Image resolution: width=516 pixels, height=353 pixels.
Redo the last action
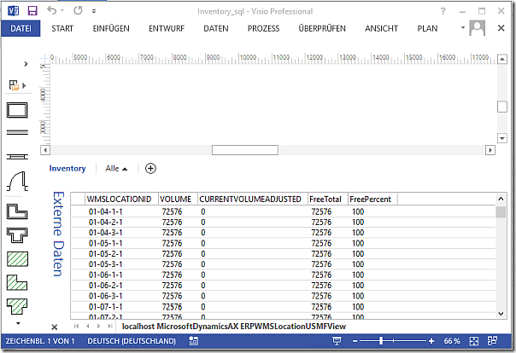[x=78, y=10]
